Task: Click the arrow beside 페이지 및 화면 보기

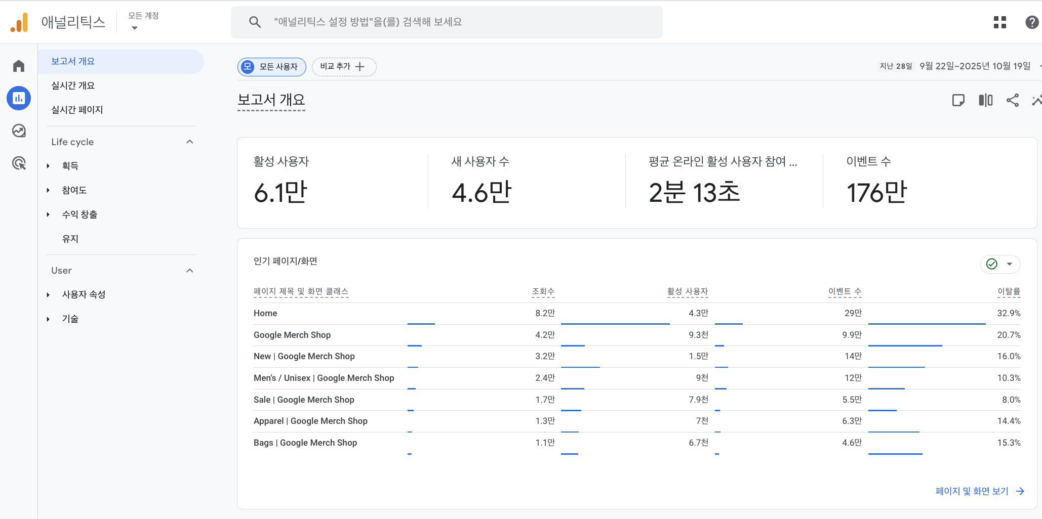Action: pos(1020,491)
